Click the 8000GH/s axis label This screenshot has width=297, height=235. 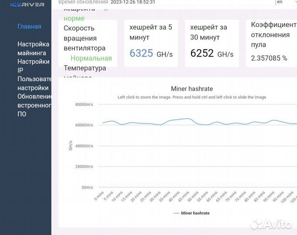point(84,104)
